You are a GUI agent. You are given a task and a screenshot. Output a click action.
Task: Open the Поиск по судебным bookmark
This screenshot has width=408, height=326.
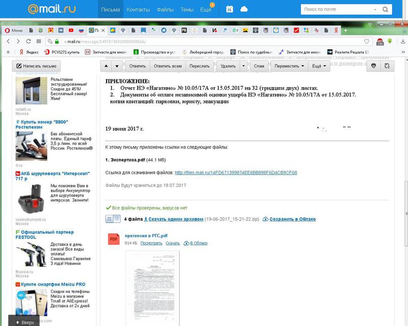pyautogui.click(x=251, y=52)
